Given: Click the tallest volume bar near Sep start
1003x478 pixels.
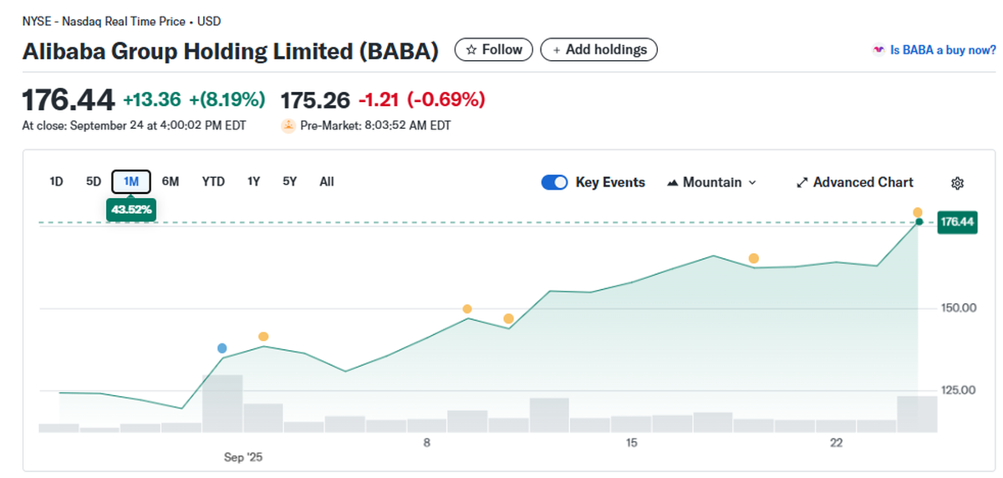Looking at the screenshot, I should click(222, 403).
